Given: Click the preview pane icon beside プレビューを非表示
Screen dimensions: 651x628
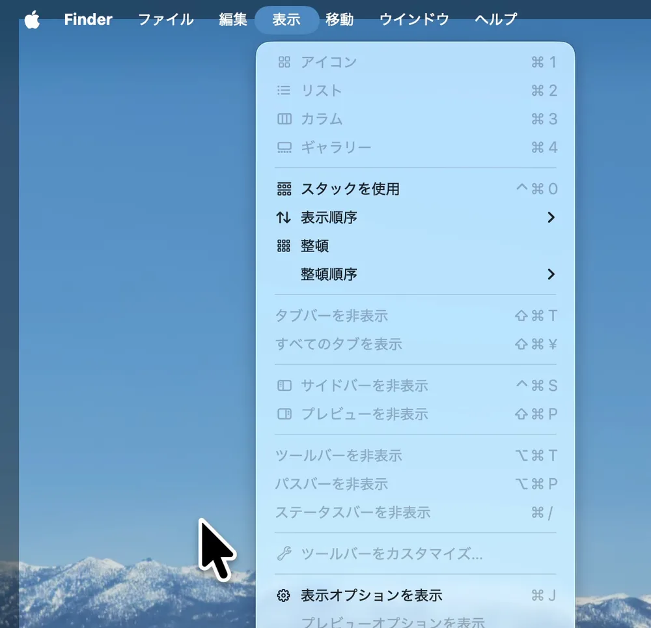Looking at the screenshot, I should click(x=284, y=414).
